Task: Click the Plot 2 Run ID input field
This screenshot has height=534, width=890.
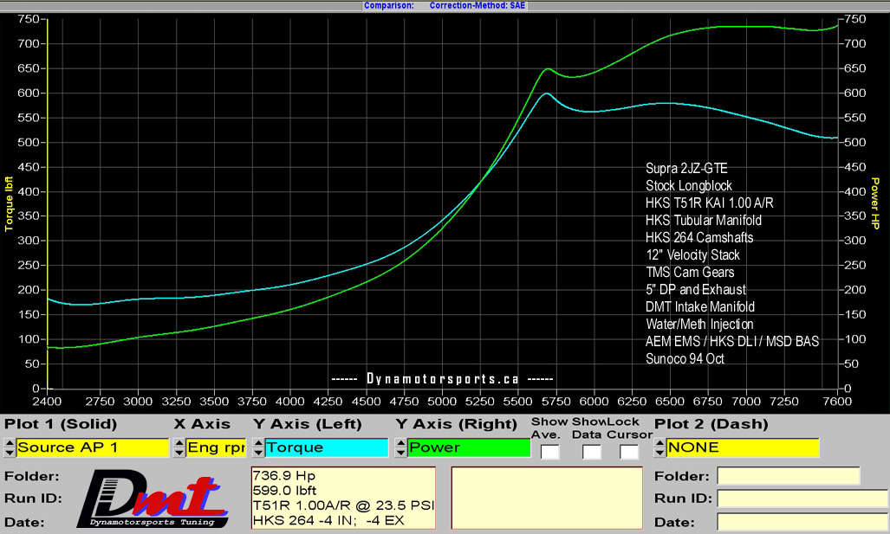Action: tap(802, 499)
